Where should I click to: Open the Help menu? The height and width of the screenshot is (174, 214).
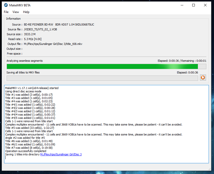(x=26, y=12)
